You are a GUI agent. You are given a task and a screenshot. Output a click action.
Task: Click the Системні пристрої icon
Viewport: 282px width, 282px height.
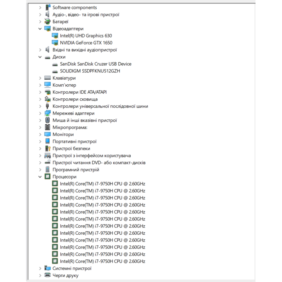click(48, 268)
